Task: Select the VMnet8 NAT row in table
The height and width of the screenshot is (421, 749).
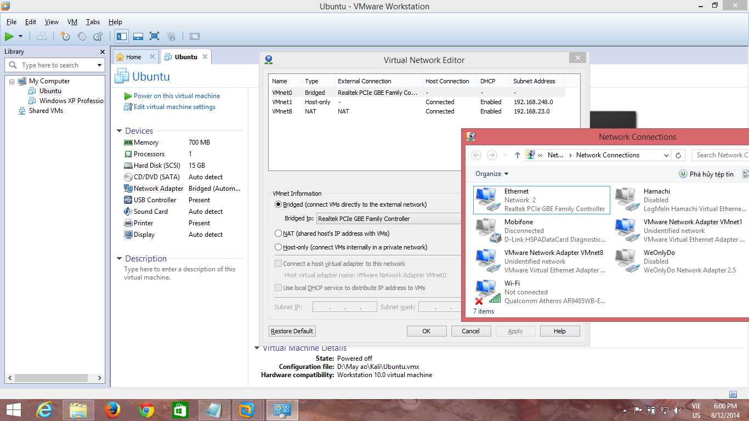Action: 417,111
